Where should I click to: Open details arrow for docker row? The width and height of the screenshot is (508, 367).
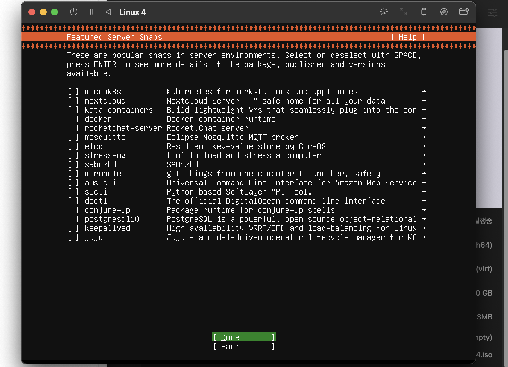[424, 119]
